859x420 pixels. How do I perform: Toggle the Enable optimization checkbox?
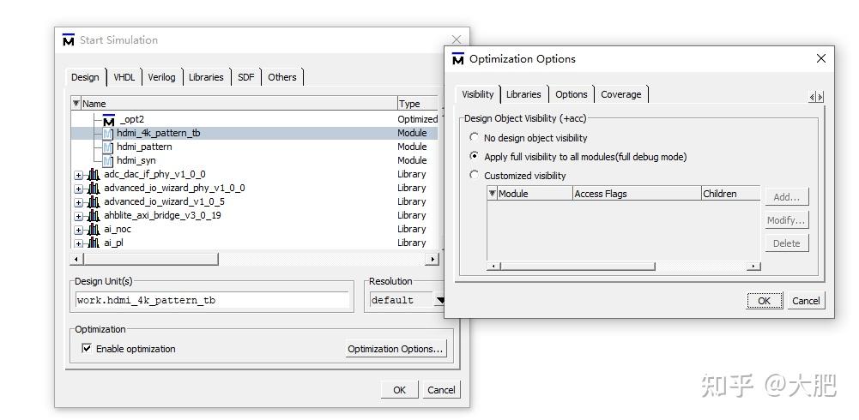pyautogui.click(x=87, y=348)
